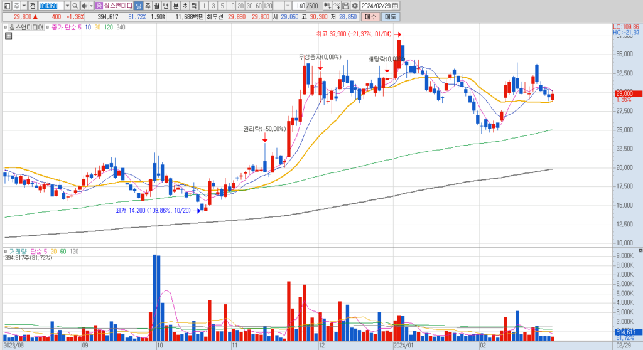Select interval 5 button
643x350 pixels.
coord(222,6)
